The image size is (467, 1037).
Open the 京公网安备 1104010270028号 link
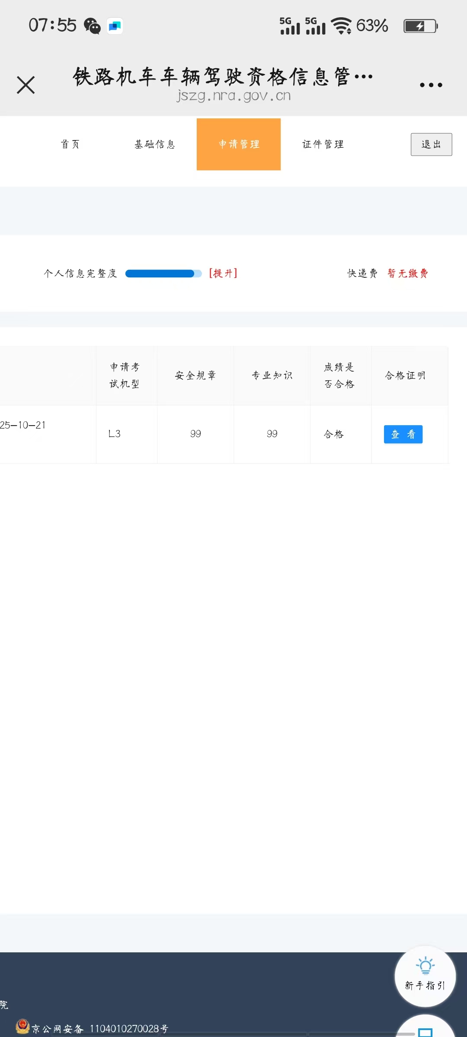(100, 1029)
